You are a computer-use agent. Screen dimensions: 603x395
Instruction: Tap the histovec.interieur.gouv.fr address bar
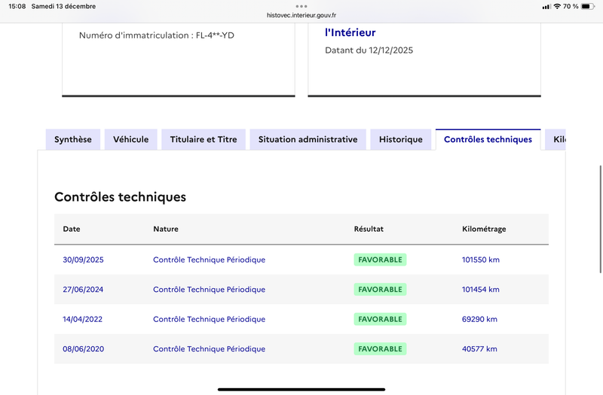[x=301, y=15]
